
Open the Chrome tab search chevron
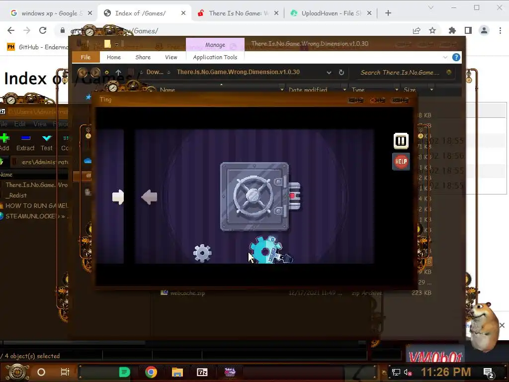[431, 7]
